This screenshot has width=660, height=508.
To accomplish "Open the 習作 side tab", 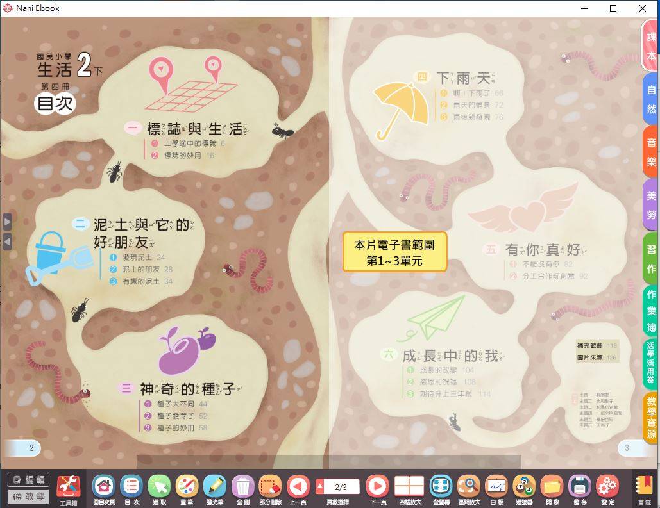I will click(651, 258).
